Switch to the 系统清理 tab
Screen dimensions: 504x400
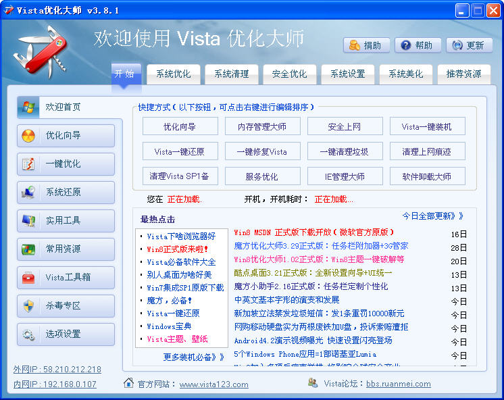[232, 74]
